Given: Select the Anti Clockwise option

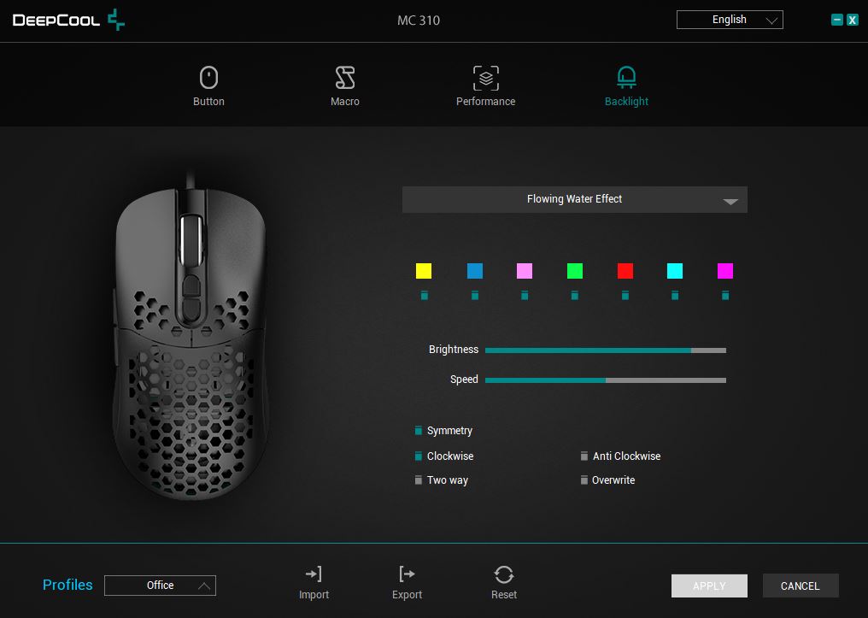Looking at the screenshot, I should pos(584,456).
